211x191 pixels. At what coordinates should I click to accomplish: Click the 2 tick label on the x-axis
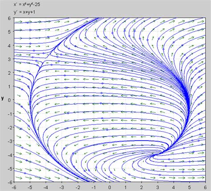pyautogui.click(x=142, y=187)
